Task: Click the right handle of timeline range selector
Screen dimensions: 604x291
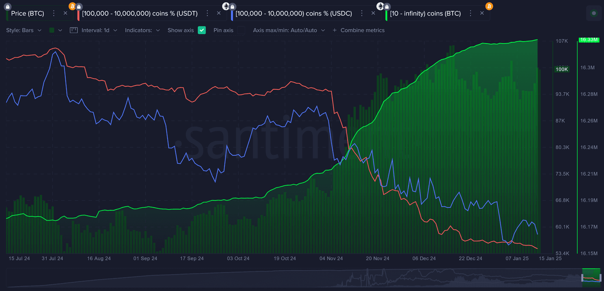Action: point(600,278)
